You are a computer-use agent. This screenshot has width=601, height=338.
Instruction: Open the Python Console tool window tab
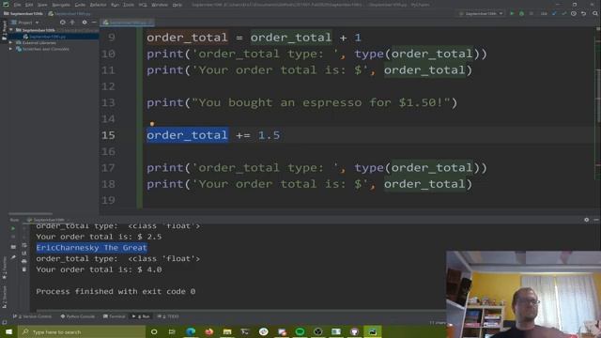[x=78, y=316]
